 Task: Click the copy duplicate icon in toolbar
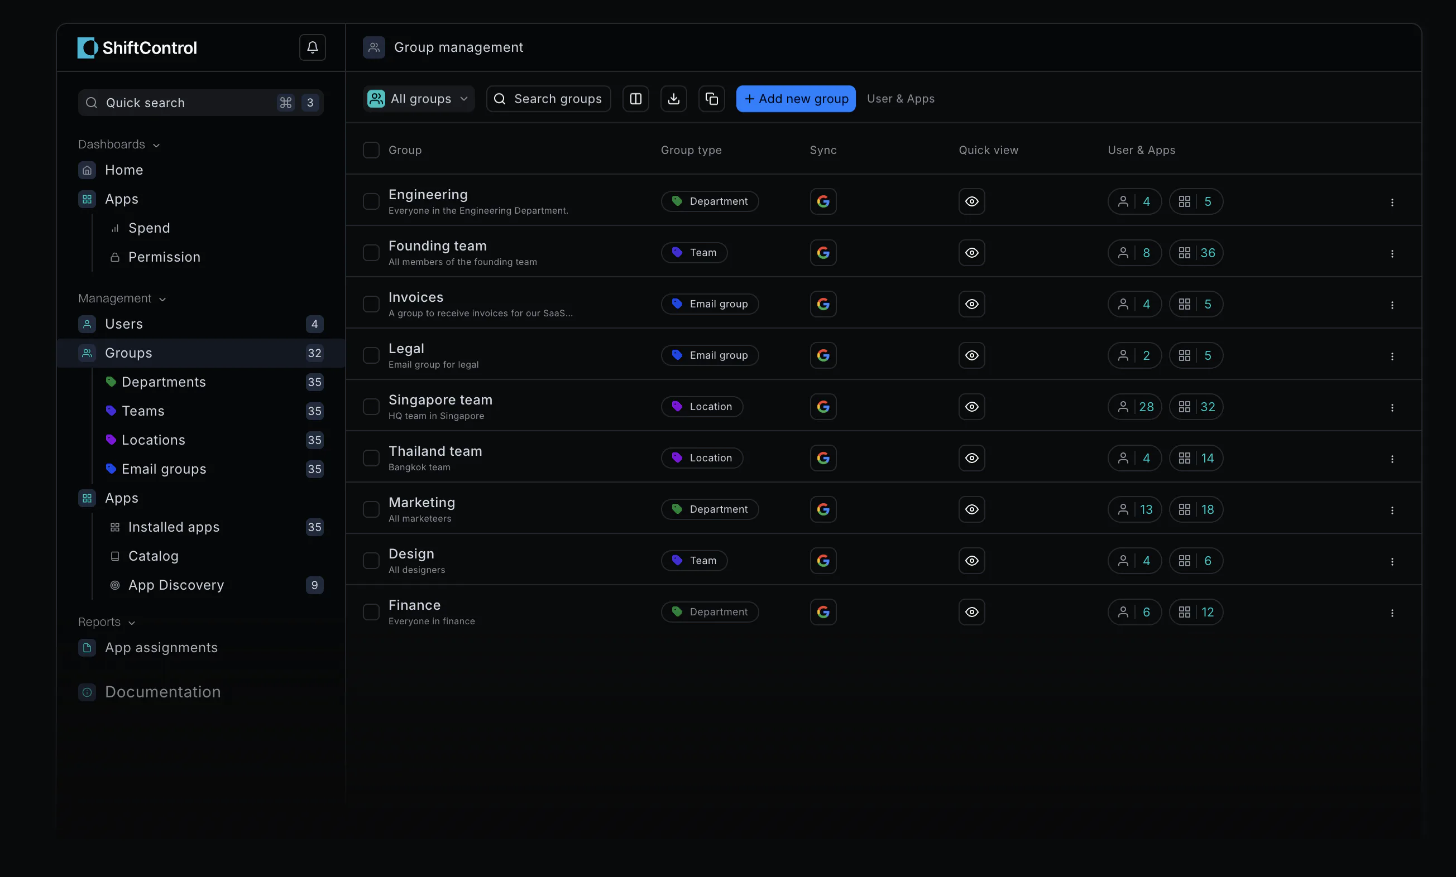tap(711, 99)
